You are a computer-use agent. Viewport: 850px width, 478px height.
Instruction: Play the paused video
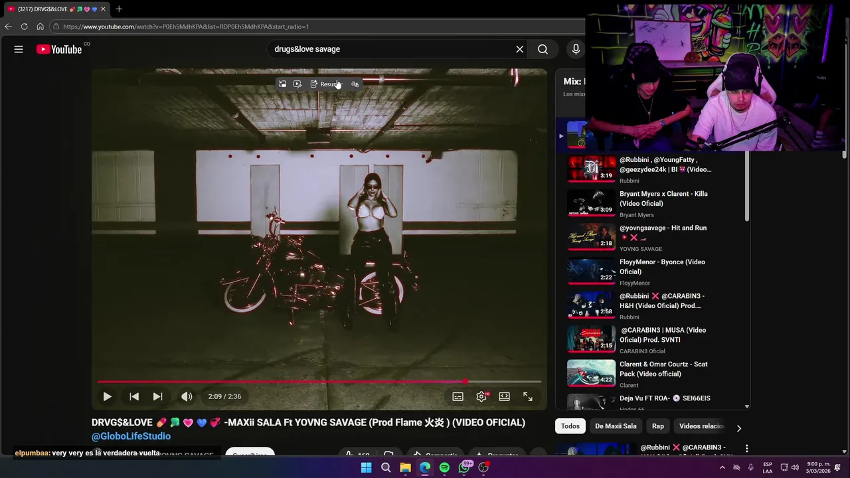[x=107, y=396]
